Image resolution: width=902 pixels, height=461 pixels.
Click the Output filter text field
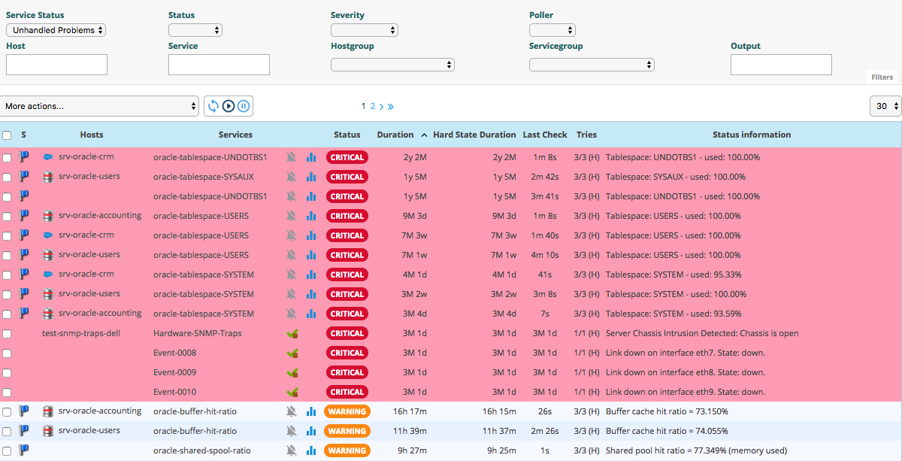[781, 65]
